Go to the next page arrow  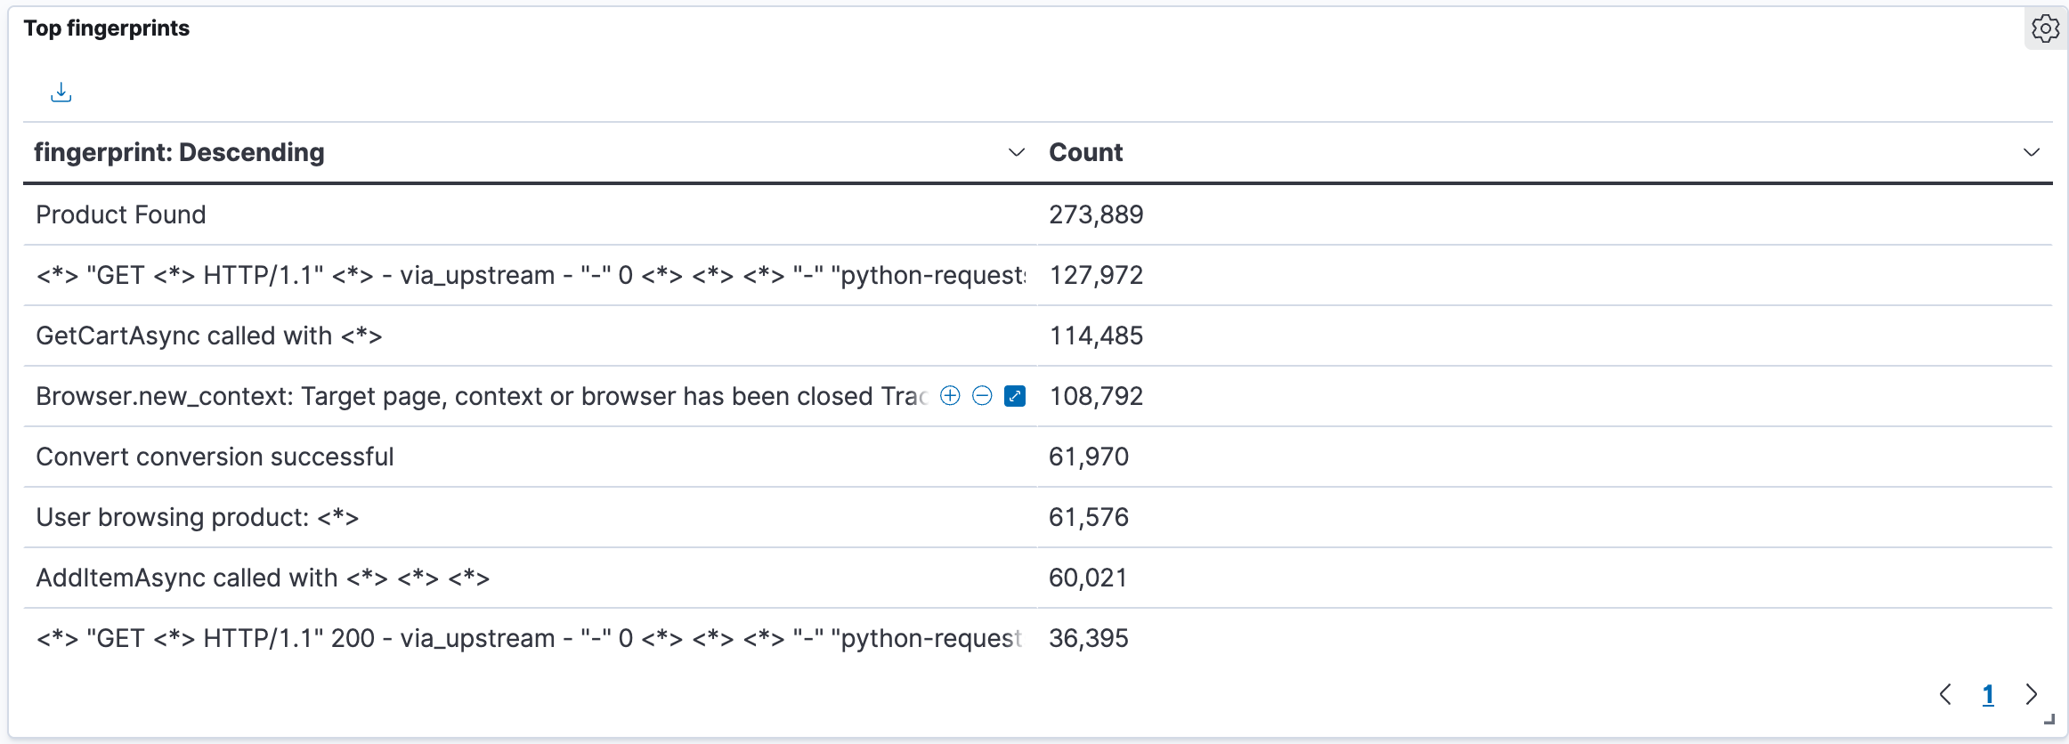click(x=2031, y=694)
